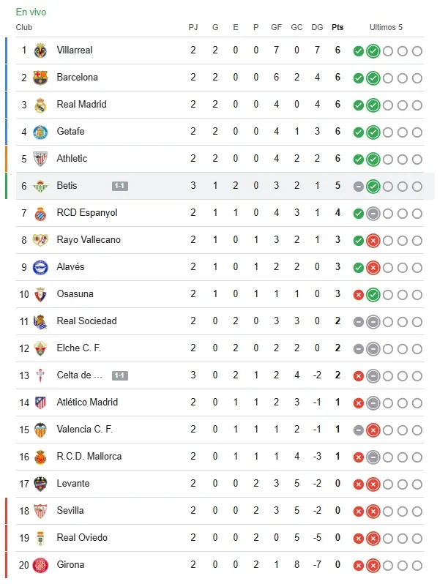The height and width of the screenshot is (584, 448).
Task: Click the Pts column header
Action: coord(337,28)
